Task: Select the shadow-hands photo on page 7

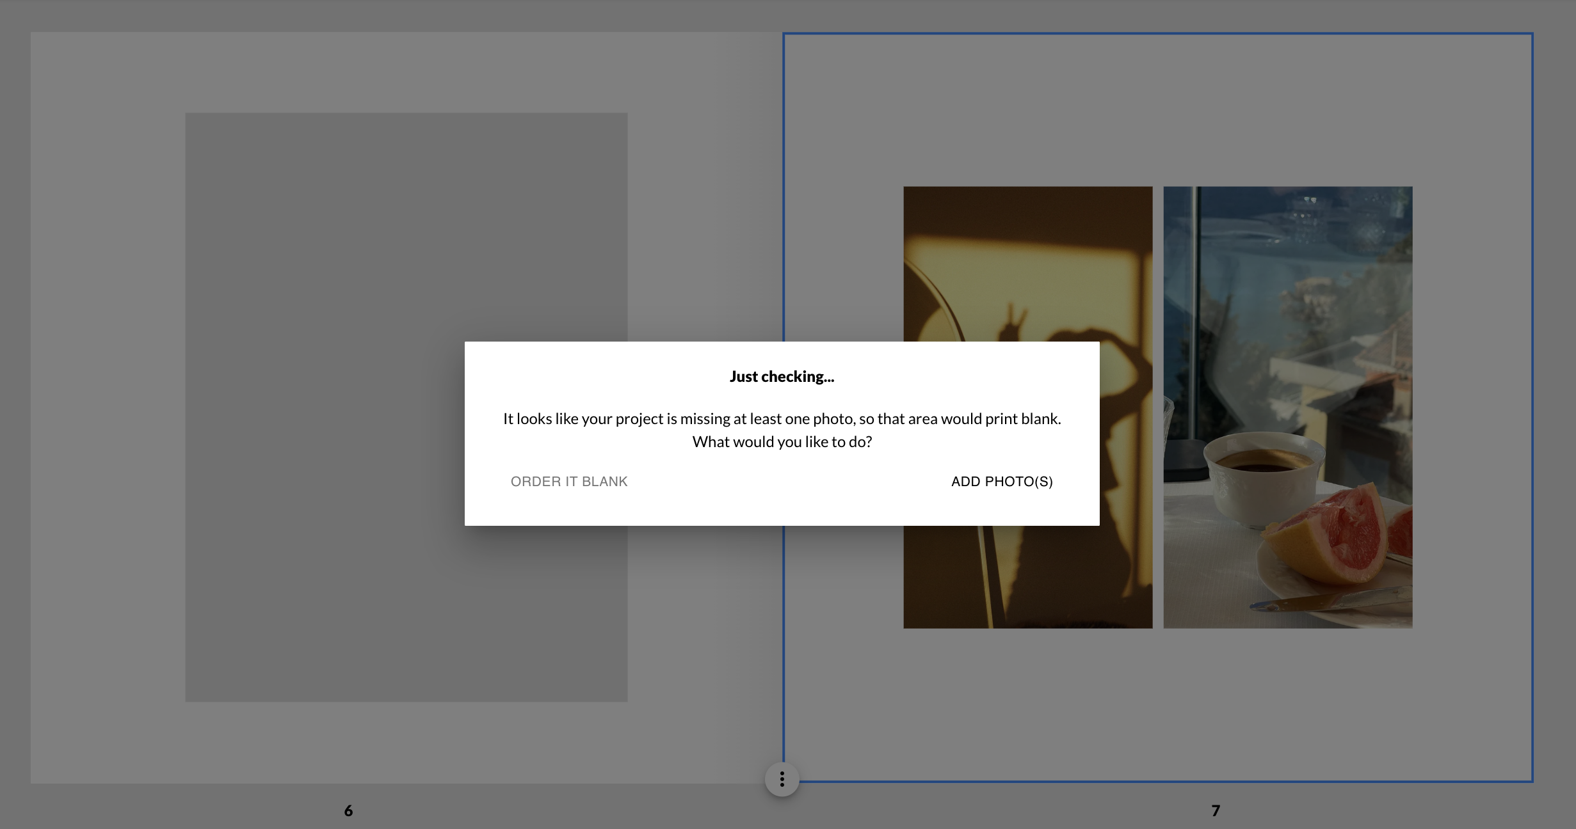Action: coord(1027,256)
